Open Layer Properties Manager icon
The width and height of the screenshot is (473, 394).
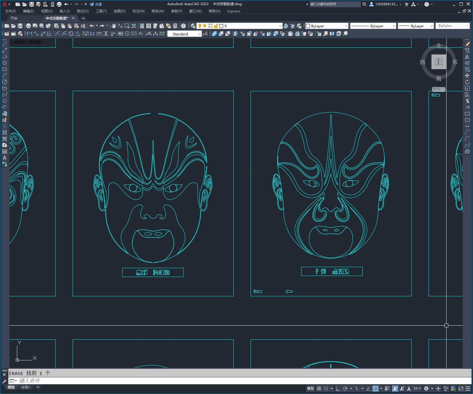click(x=193, y=26)
